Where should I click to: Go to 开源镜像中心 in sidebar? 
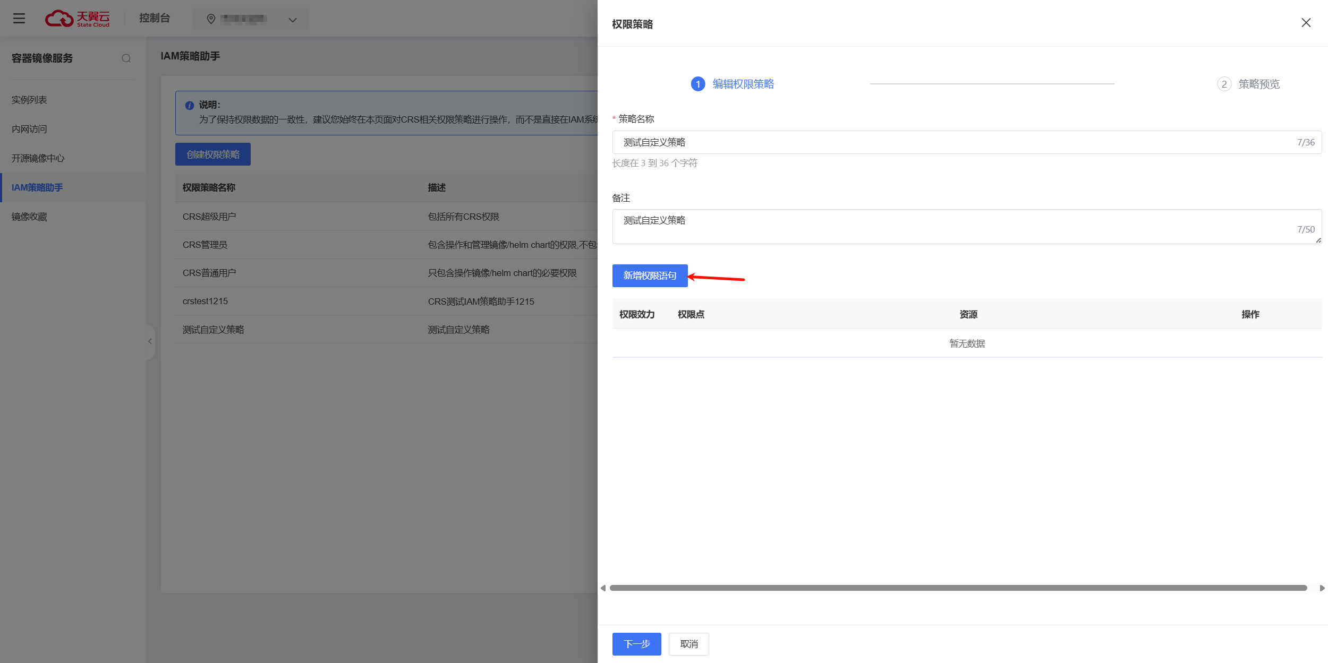[x=38, y=158]
